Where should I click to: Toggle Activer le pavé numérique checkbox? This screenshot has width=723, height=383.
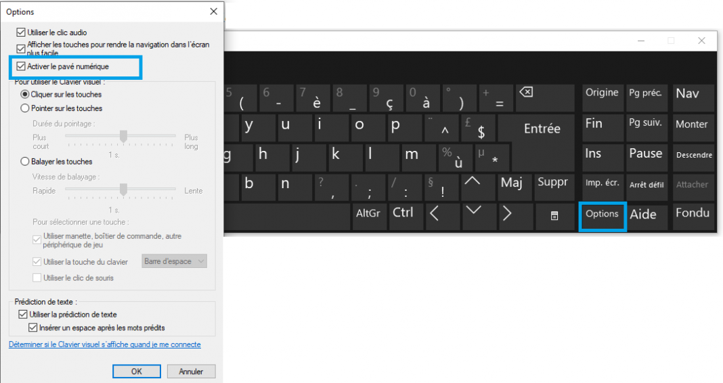21,66
